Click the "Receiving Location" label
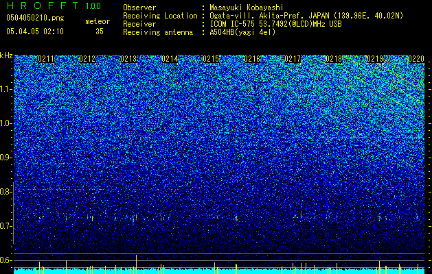This screenshot has height=274, width=432. click(x=160, y=16)
